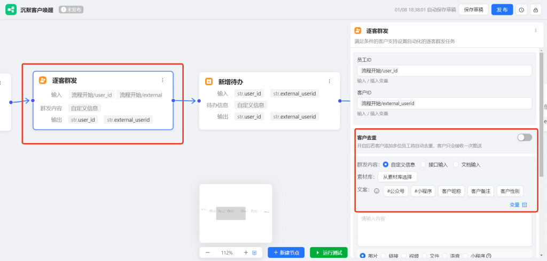Image resolution: width=547 pixels, height=261 pixels.
Task: Click the green workflow app logo
Action: [x=11, y=10]
